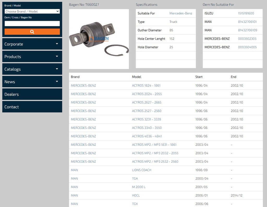Select model ACTROS 3231 - 3339

pyautogui.click(x=147, y=119)
